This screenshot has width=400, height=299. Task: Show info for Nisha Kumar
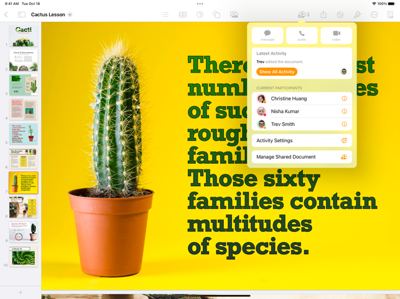pyautogui.click(x=344, y=112)
